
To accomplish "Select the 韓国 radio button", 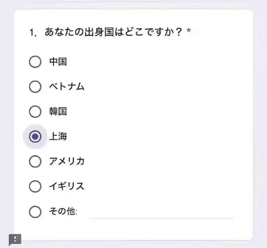I will pos(35,112).
